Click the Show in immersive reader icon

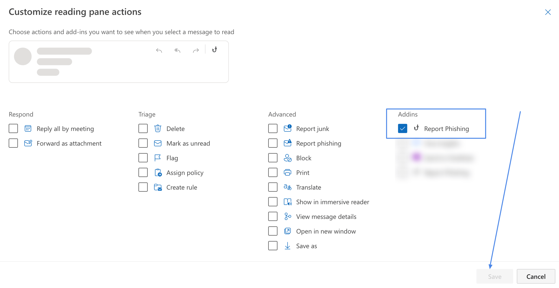[288, 202]
